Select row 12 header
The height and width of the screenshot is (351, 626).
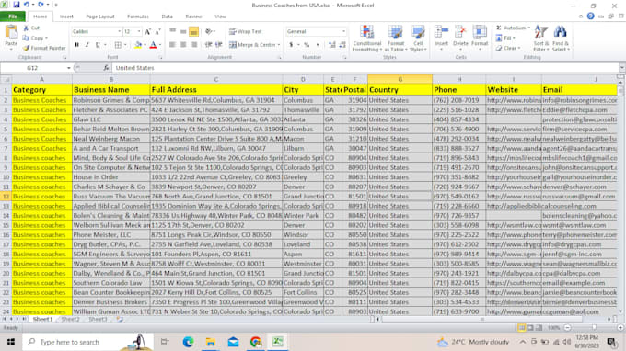[6, 197]
